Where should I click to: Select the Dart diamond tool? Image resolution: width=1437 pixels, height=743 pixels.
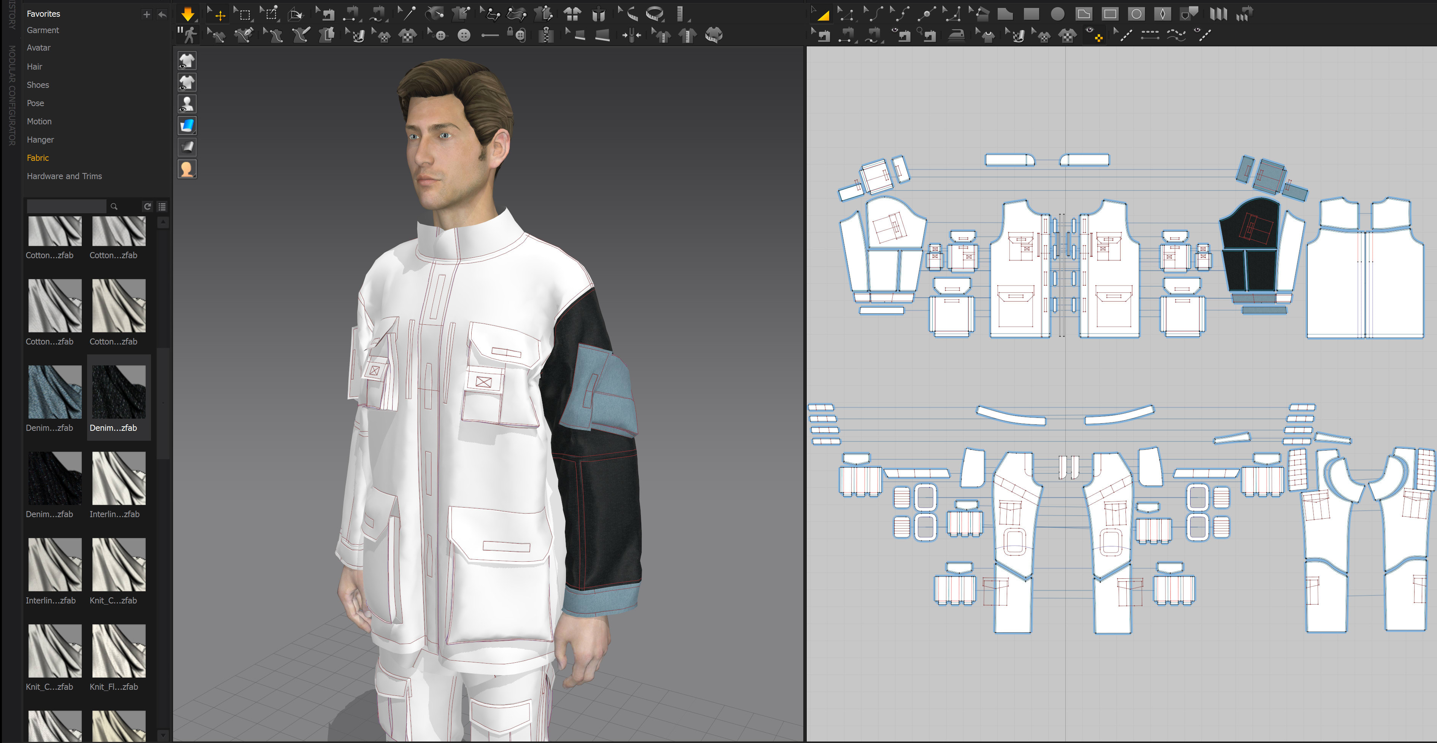click(x=1162, y=14)
